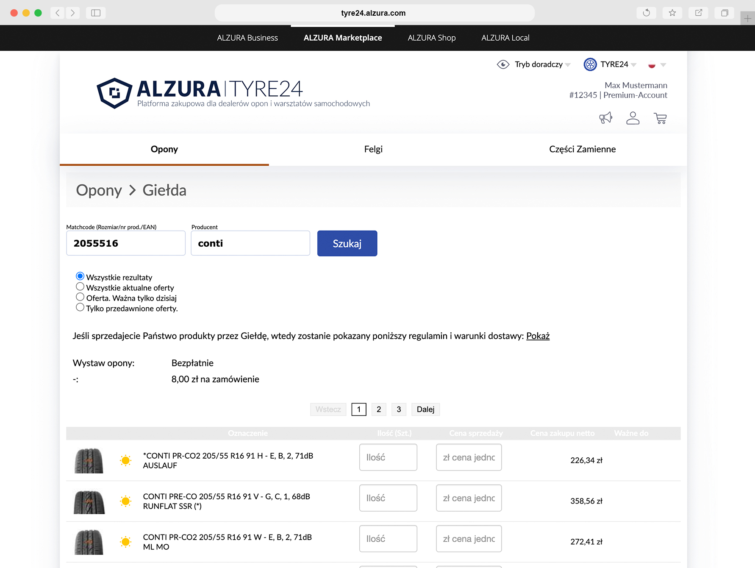Go to results page 3

coord(399,409)
